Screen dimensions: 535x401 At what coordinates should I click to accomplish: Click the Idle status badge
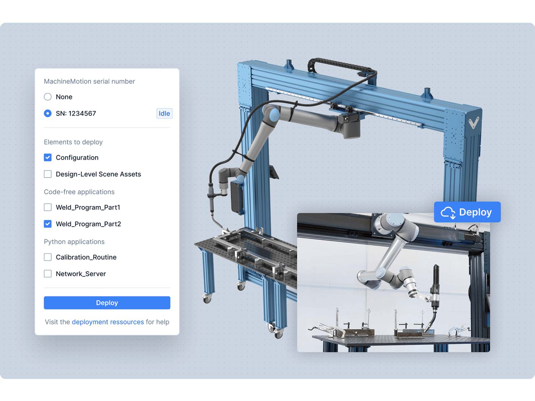point(164,113)
